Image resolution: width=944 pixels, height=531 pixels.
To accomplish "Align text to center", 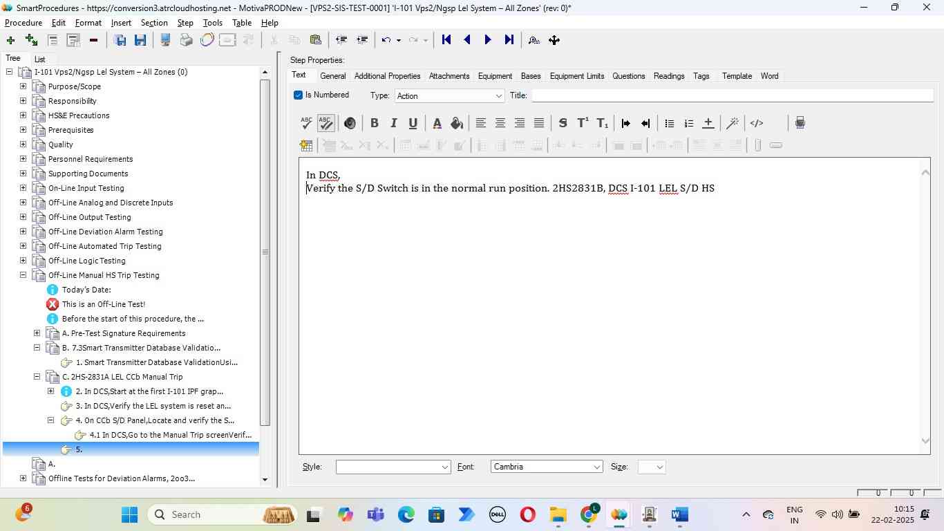I will (500, 123).
